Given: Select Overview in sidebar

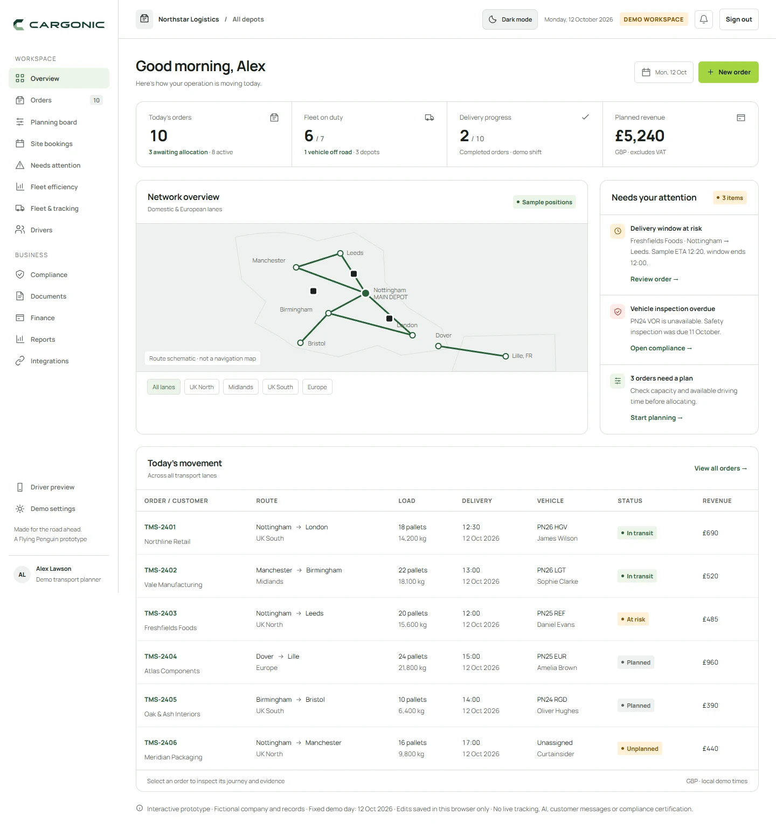Looking at the screenshot, I should (59, 78).
